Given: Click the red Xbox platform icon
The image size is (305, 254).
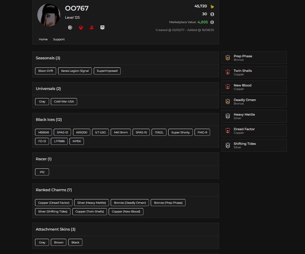Looking at the screenshot, I should [81, 28].
